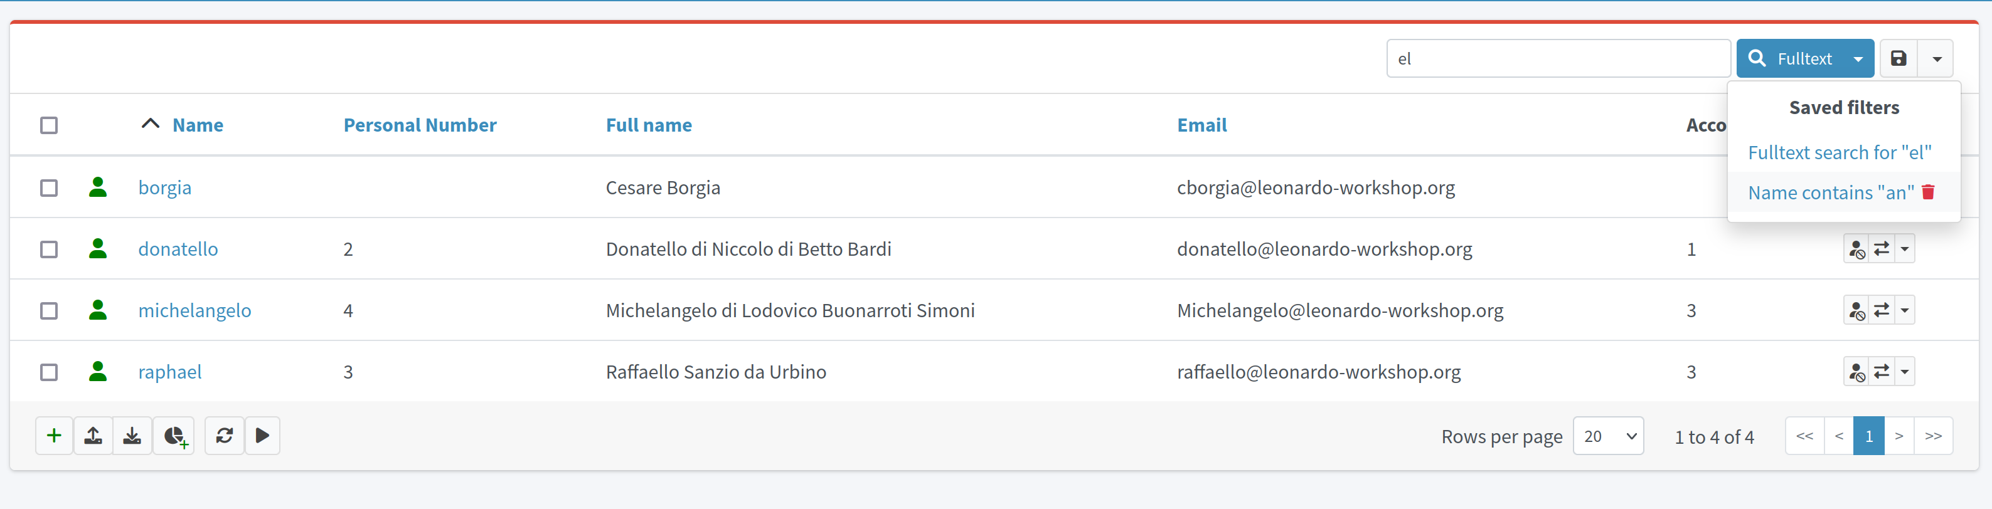The width and height of the screenshot is (1992, 509).
Task: Toggle the select-all checkbox in the header
Action: (x=49, y=124)
